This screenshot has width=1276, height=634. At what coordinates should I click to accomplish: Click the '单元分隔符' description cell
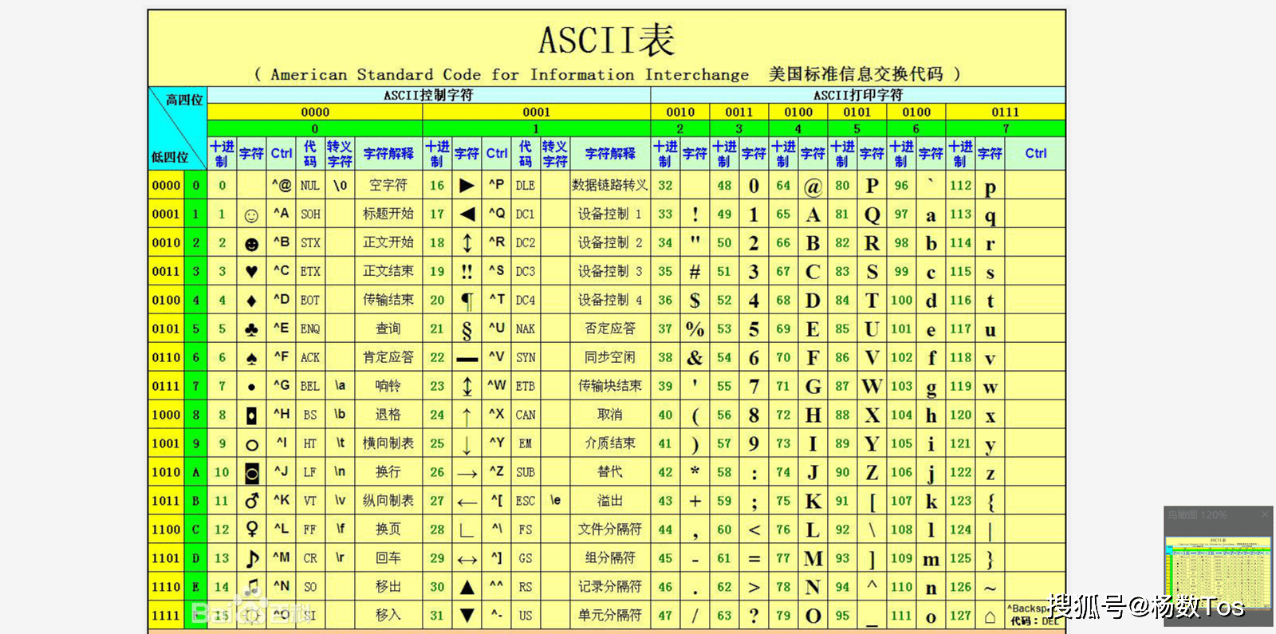point(610,616)
